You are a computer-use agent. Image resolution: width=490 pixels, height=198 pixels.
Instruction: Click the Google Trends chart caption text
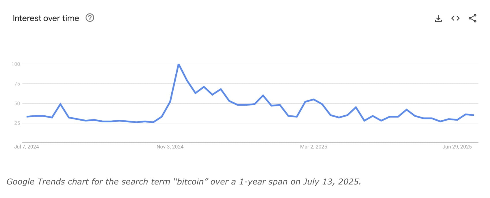(184, 182)
